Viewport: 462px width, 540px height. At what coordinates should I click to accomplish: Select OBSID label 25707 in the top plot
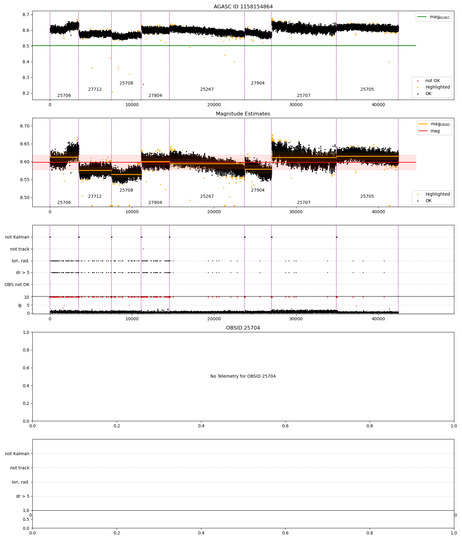(304, 96)
